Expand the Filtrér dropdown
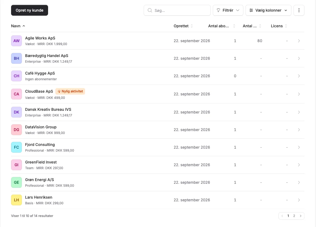 coord(228,10)
